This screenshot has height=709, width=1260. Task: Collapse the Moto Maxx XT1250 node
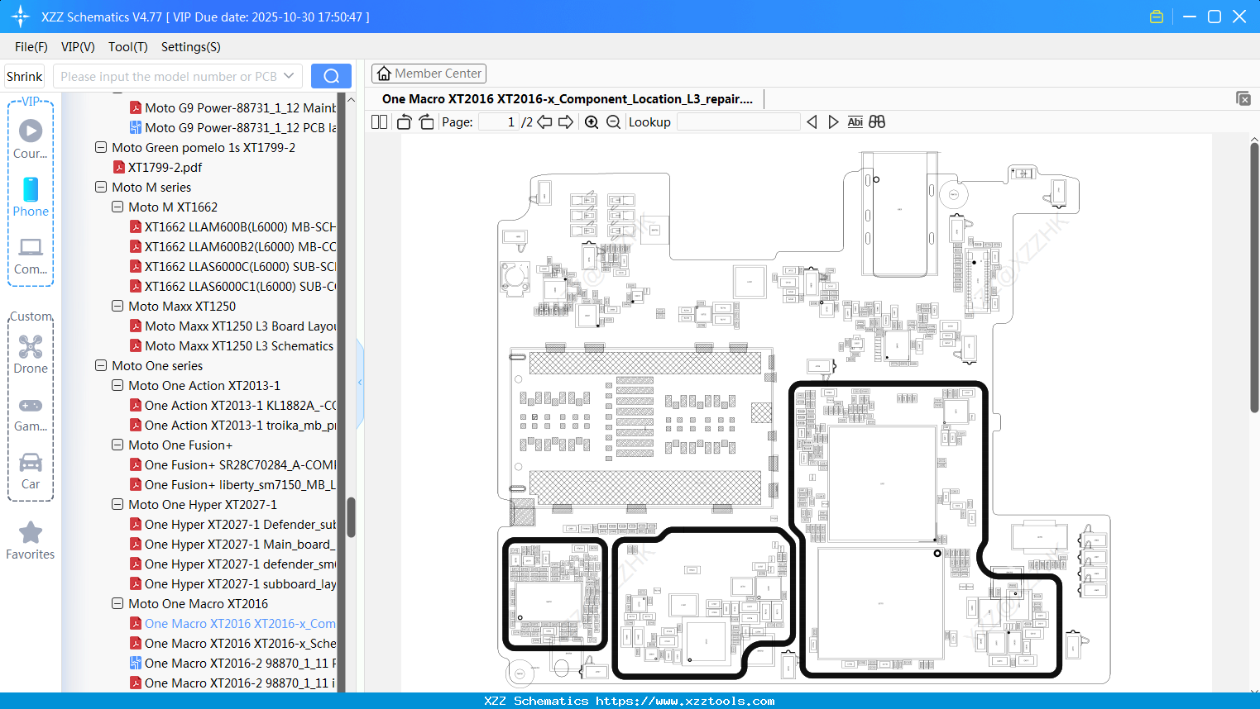[x=117, y=306]
